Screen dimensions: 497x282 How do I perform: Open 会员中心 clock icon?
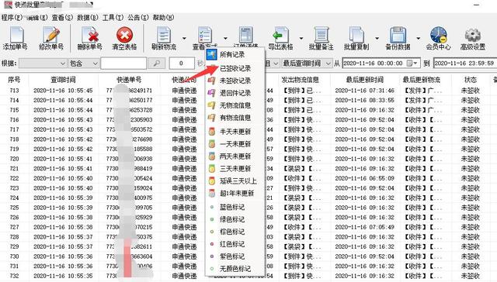pos(438,35)
